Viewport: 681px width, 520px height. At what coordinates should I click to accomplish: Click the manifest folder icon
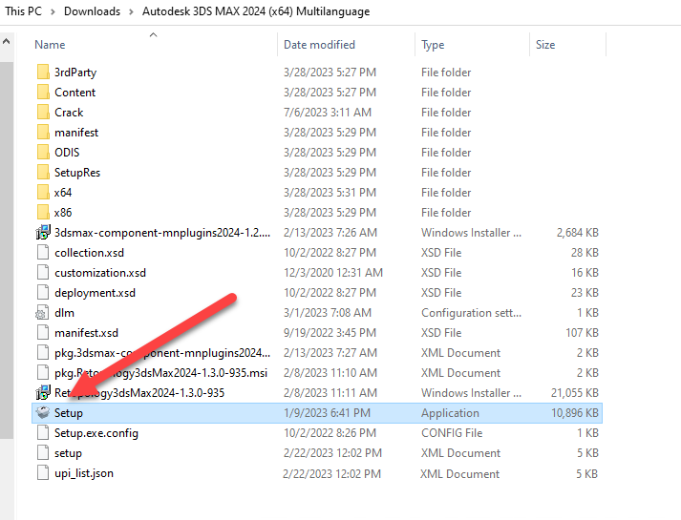point(43,132)
